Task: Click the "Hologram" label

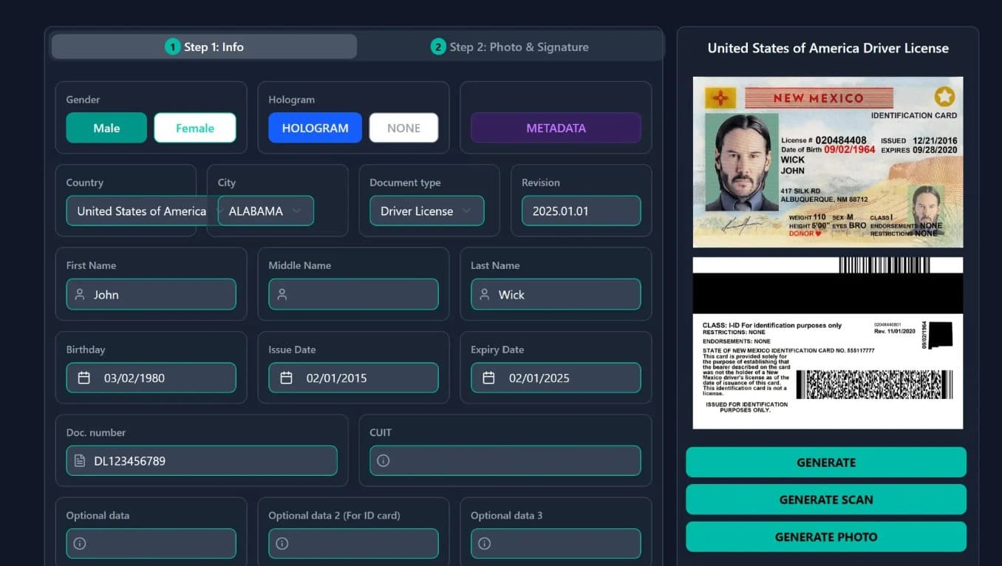Action: click(291, 100)
